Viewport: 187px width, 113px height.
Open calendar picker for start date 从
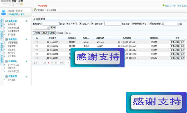pyautogui.click(x=178, y=24)
